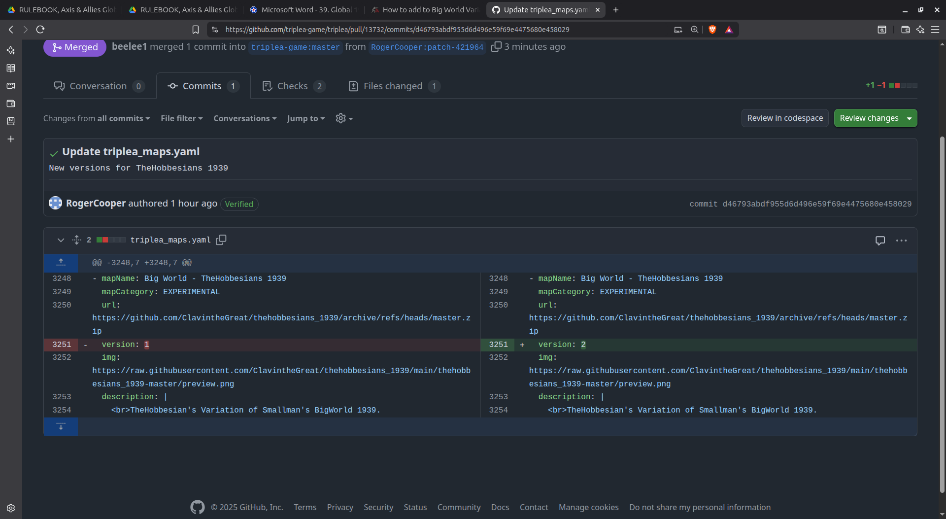Switch to the Files changed tab
The width and height of the screenshot is (946, 519).
[394, 86]
